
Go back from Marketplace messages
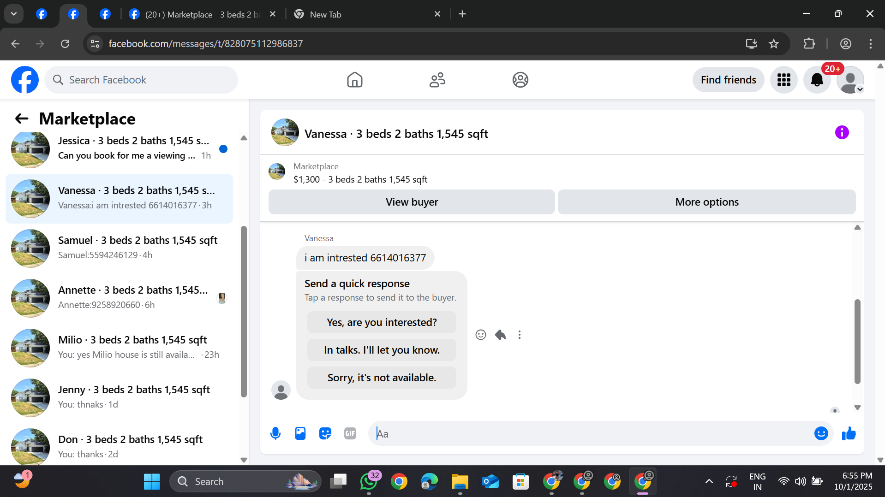(x=22, y=119)
